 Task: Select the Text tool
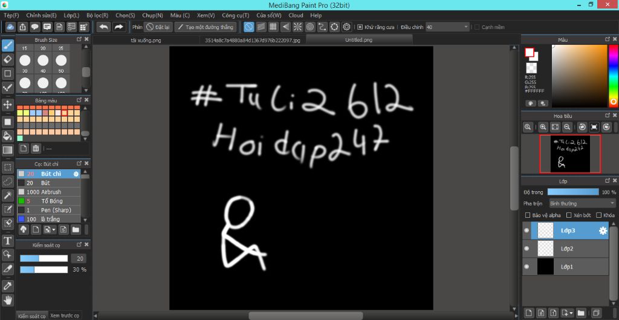coord(7,241)
